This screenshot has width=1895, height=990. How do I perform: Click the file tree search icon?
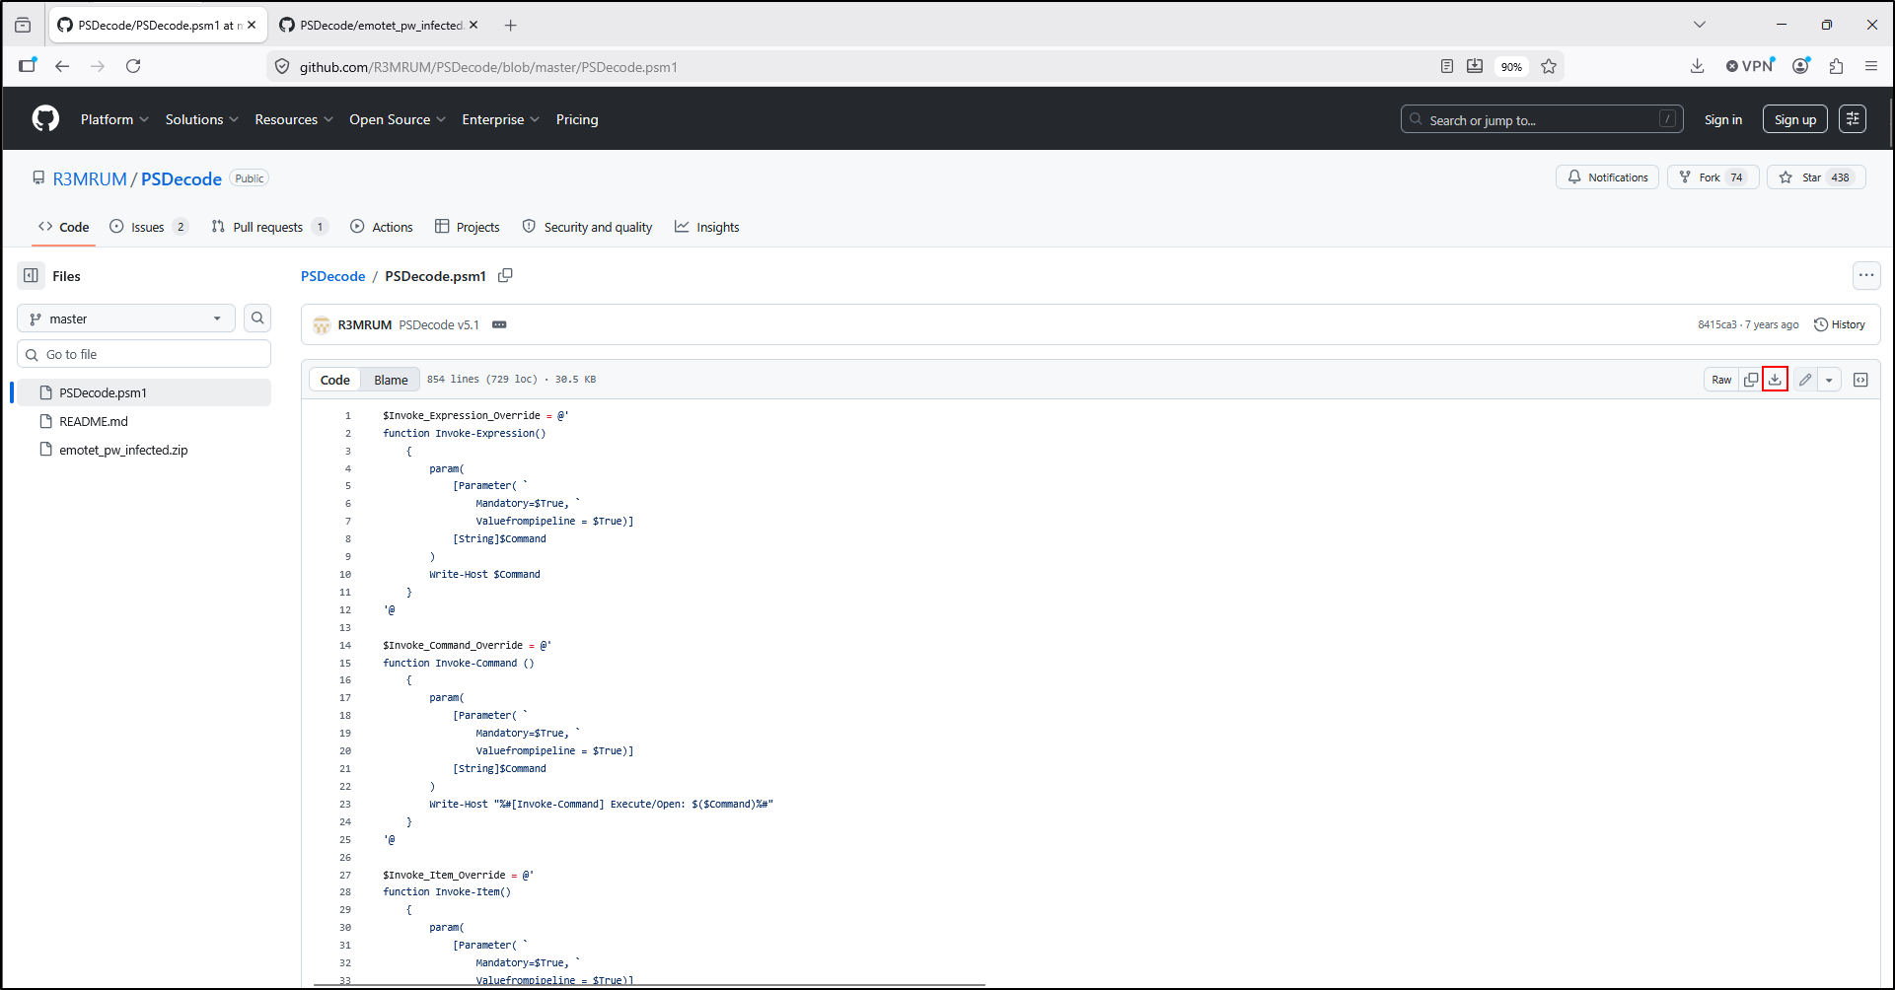tap(257, 318)
